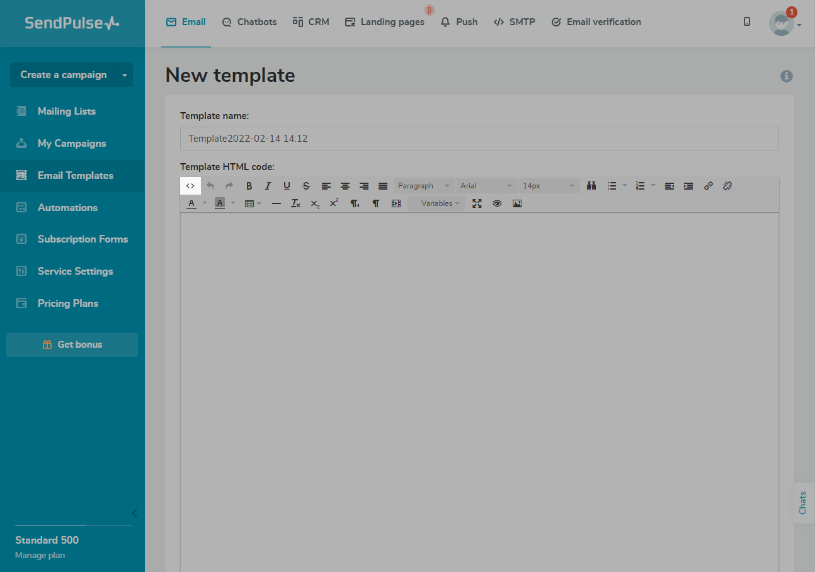This screenshot has height=572, width=815.
Task: Switch to the SMTP tab
Action: tap(515, 22)
